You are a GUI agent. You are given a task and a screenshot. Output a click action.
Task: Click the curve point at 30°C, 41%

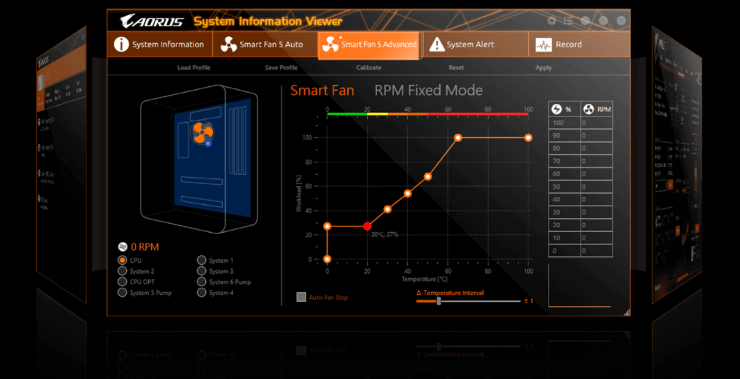coord(388,209)
